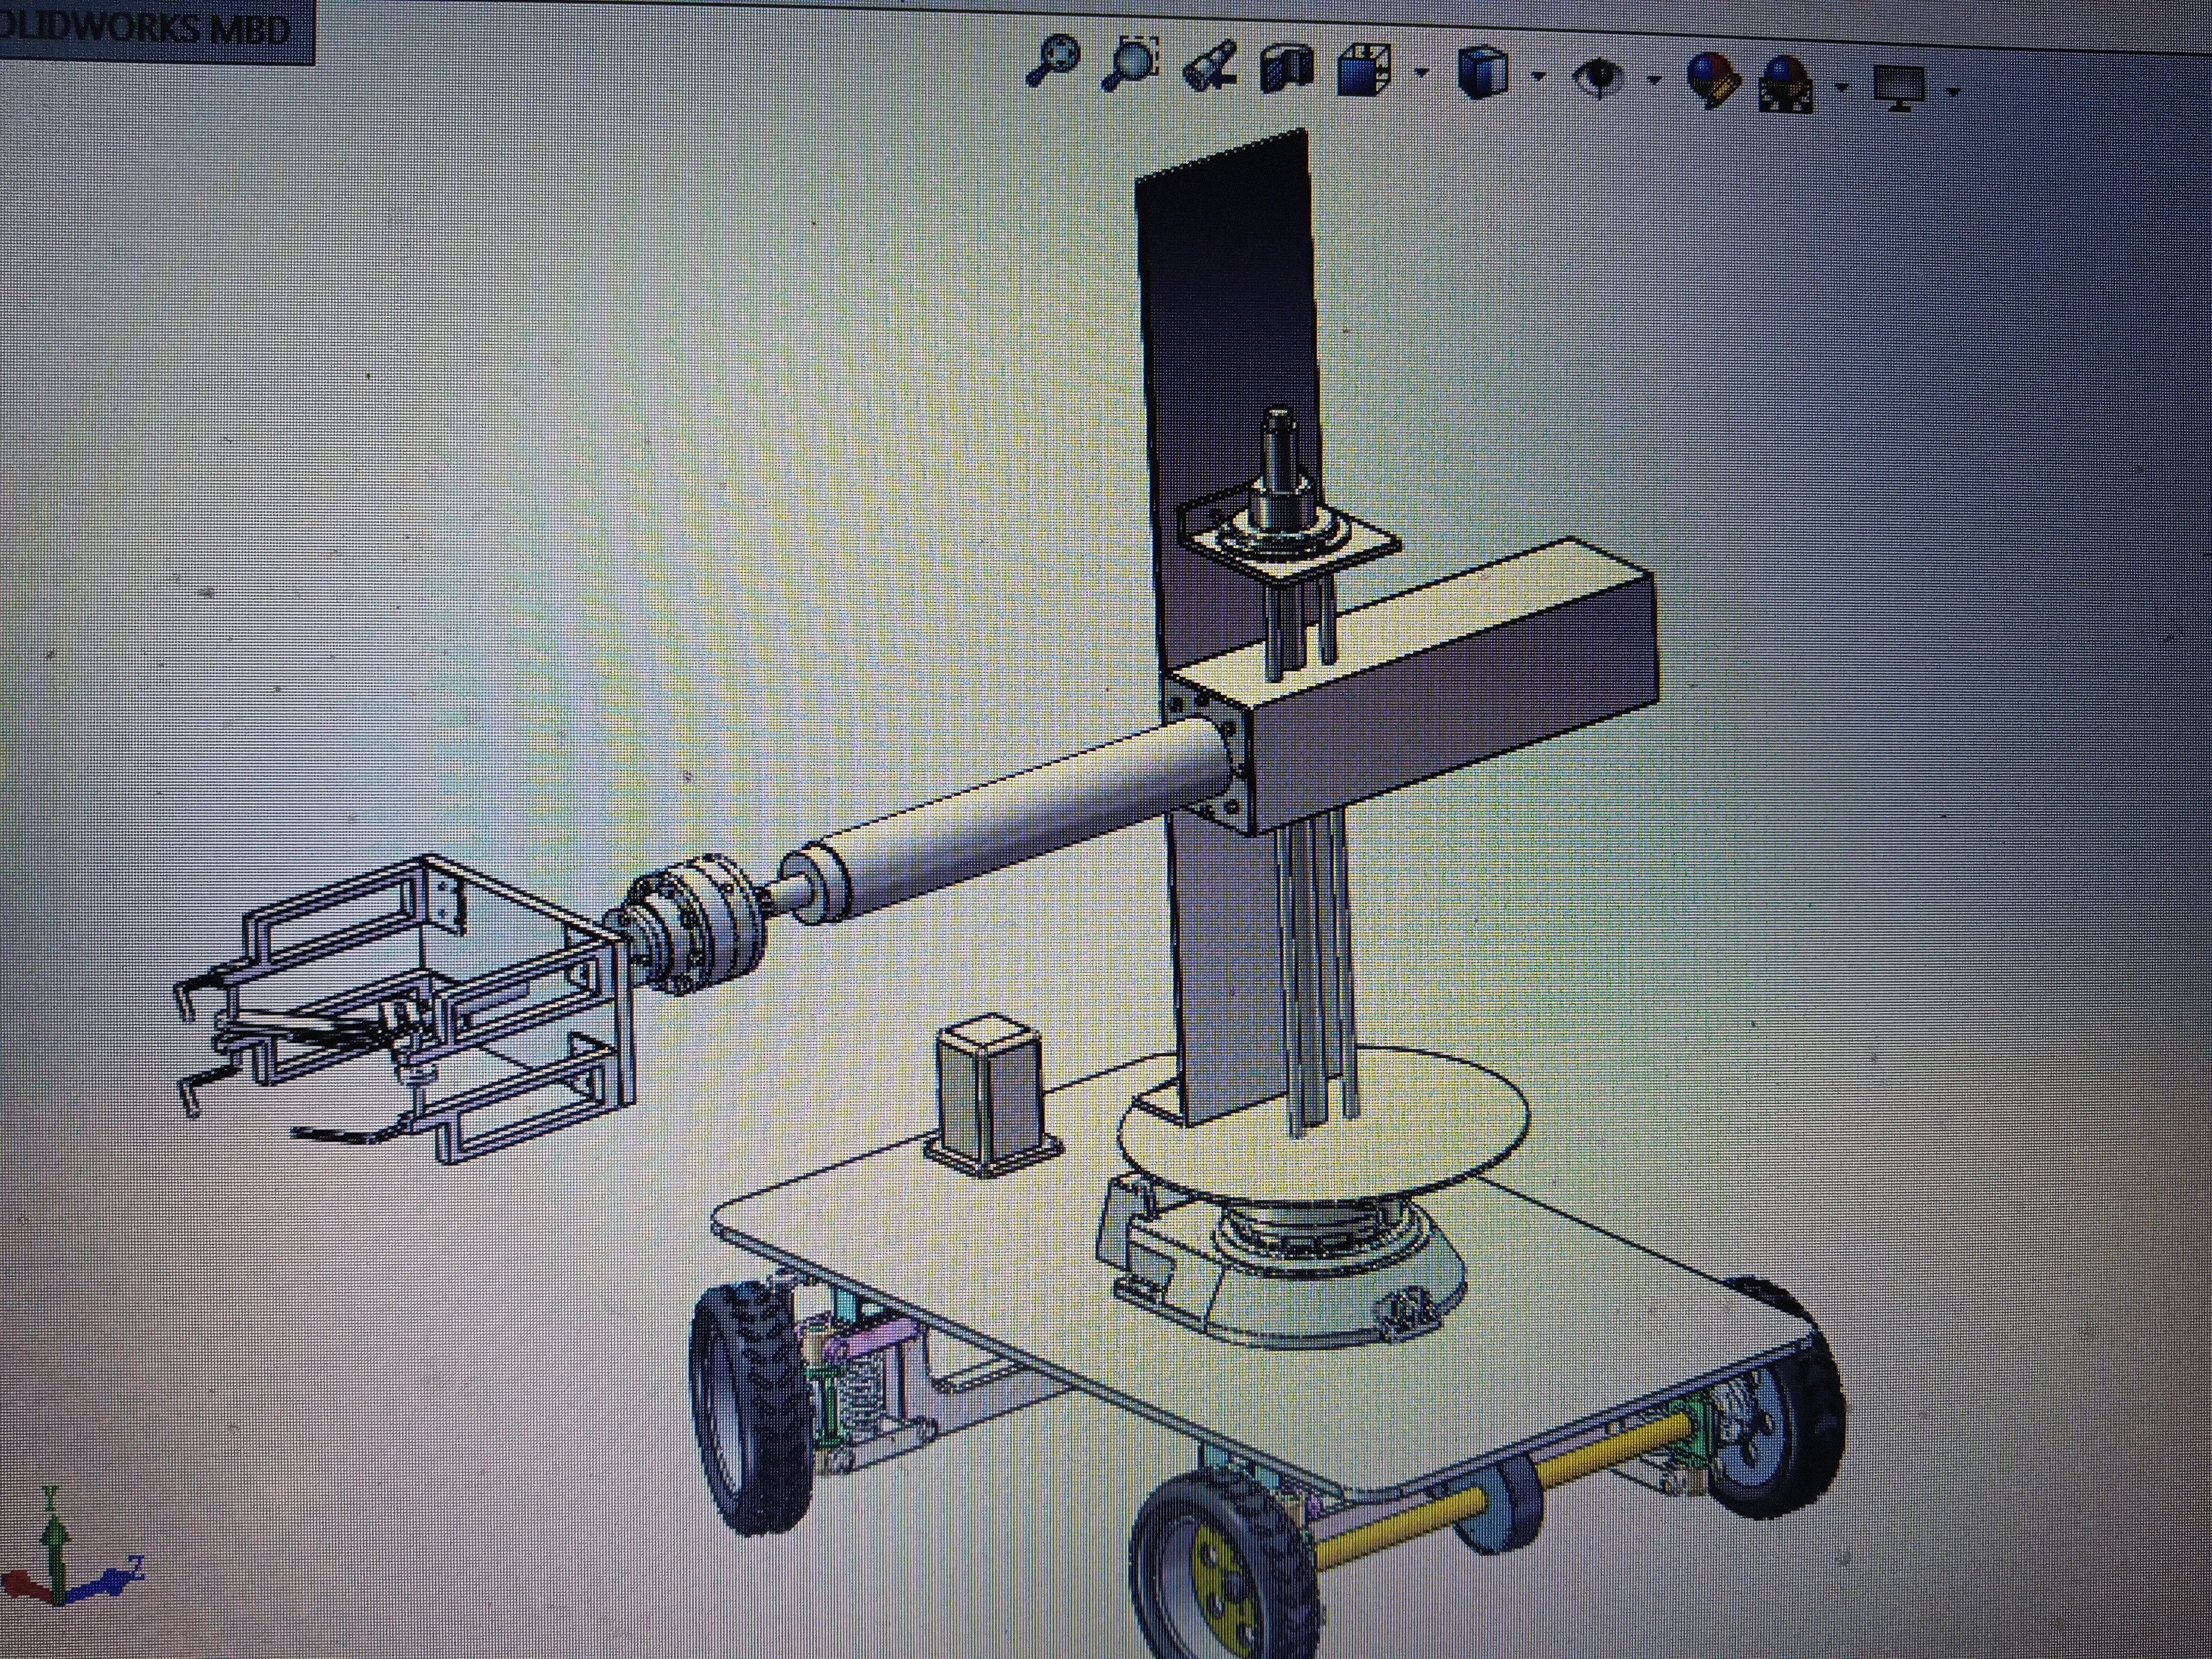
Task: Click the Previous View icon
Action: click(x=1210, y=67)
